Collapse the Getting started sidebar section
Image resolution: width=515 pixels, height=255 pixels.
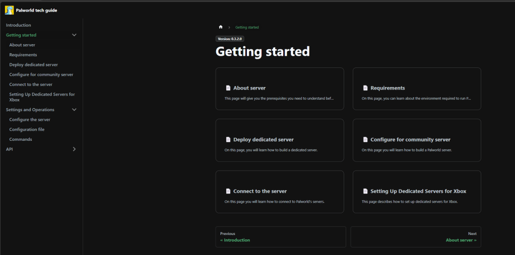point(74,35)
